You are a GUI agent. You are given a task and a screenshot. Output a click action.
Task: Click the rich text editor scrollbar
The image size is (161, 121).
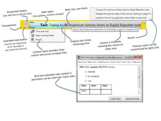pos(139,80)
